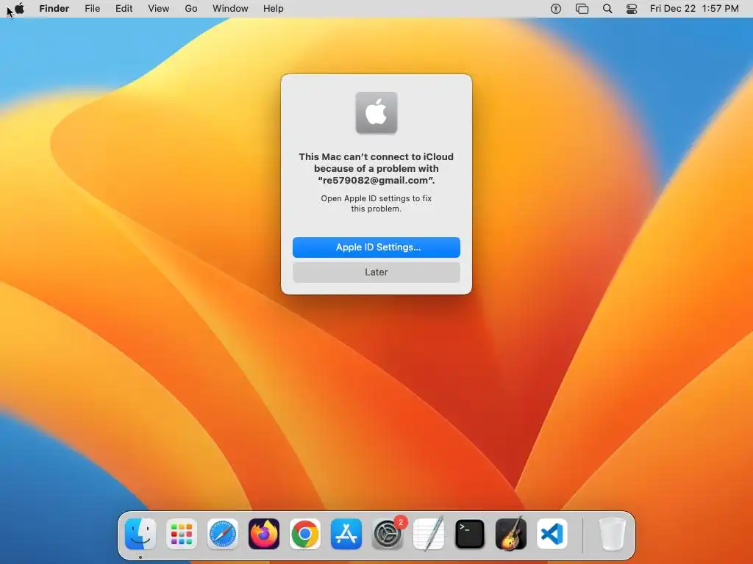The image size is (753, 564).
Task: Launch Google Chrome from the Dock
Action: point(305,534)
